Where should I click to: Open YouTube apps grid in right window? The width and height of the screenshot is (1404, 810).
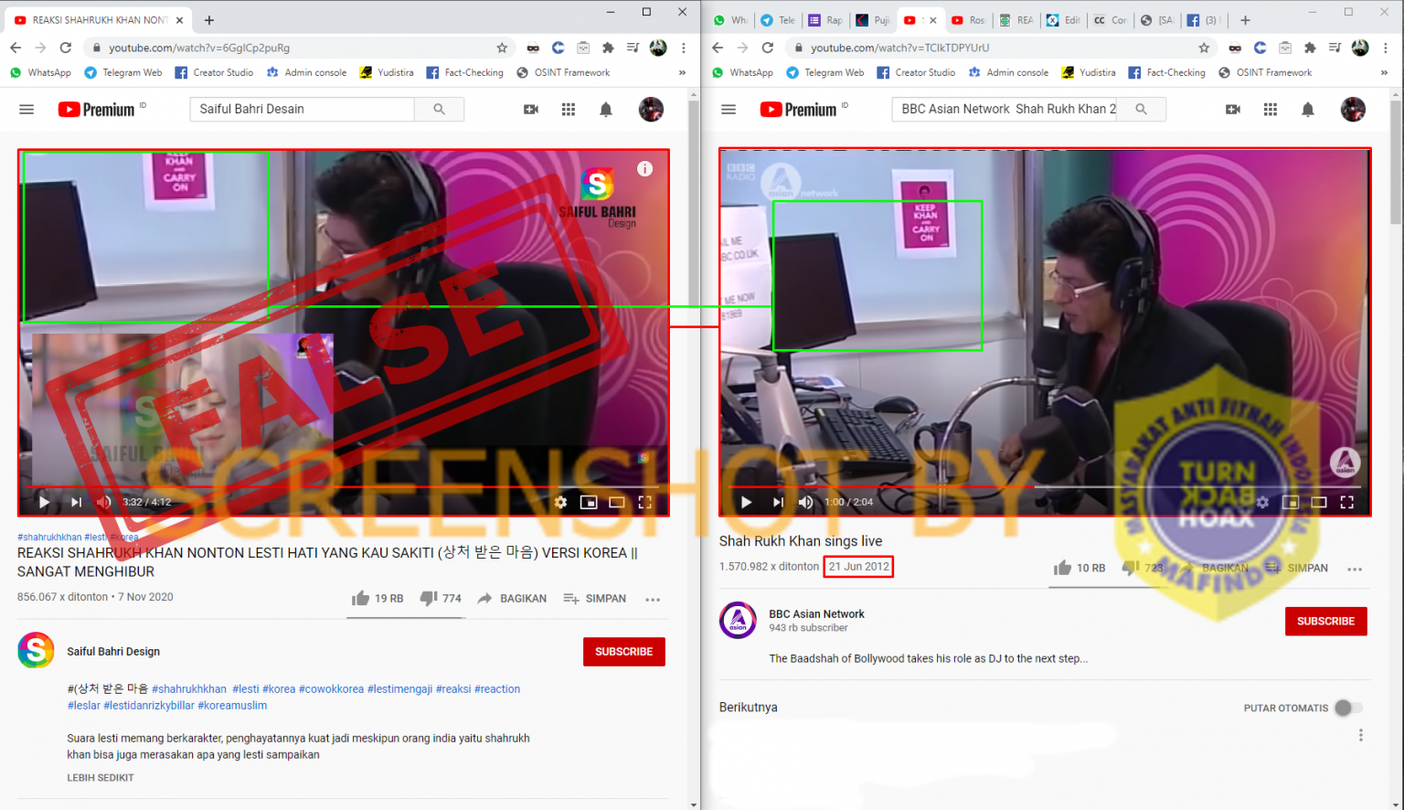[1271, 110]
